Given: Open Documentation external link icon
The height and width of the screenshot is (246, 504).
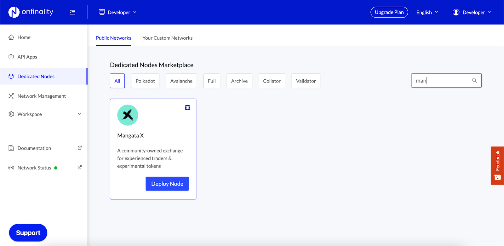Looking at the screenshot, I should click(x=80, y=148).
